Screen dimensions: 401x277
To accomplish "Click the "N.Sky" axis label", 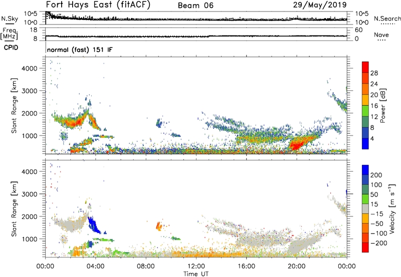I will click(x=10, y=18).
